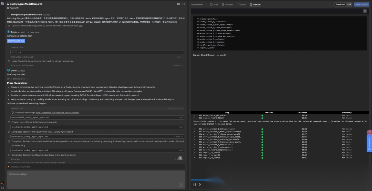This screenshot has height=191, width=372.
Task: Click the Browser tab globe icon
Action: coord(223,4)
